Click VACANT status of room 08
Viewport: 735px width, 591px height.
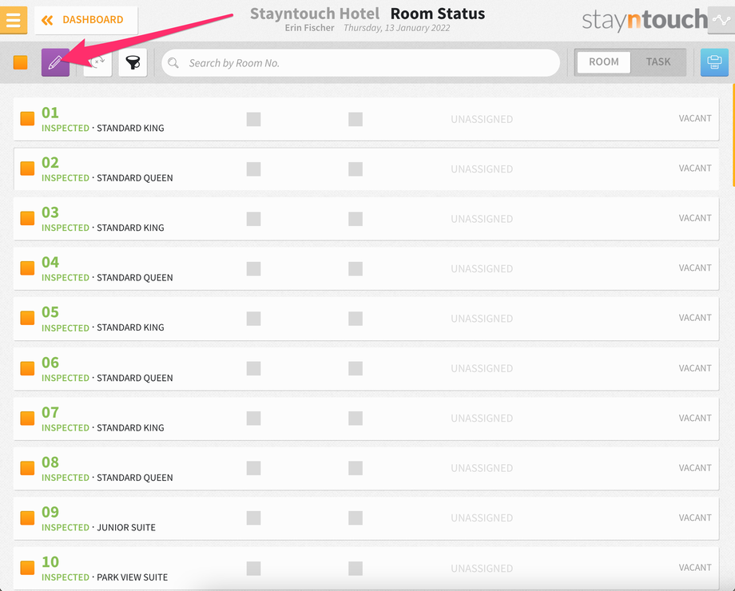click(x=695, y=468)
